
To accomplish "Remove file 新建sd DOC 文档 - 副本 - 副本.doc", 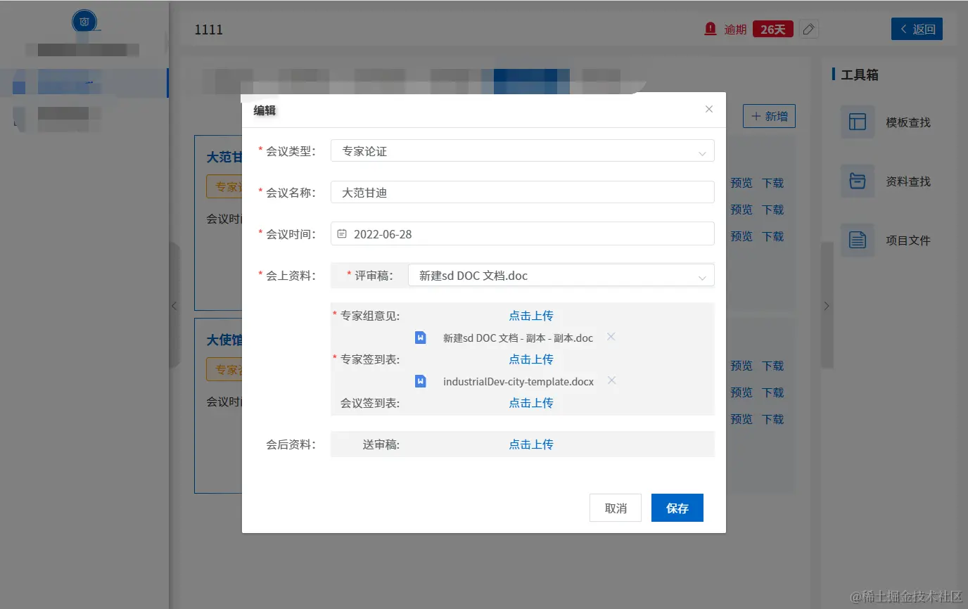I will (611, 337).
